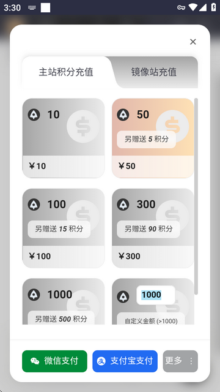This screenshot has width=220, height=392.
Task: Click the rocket icon on the 10 points card
Action: pyautogui.click(x=34, y=115)
